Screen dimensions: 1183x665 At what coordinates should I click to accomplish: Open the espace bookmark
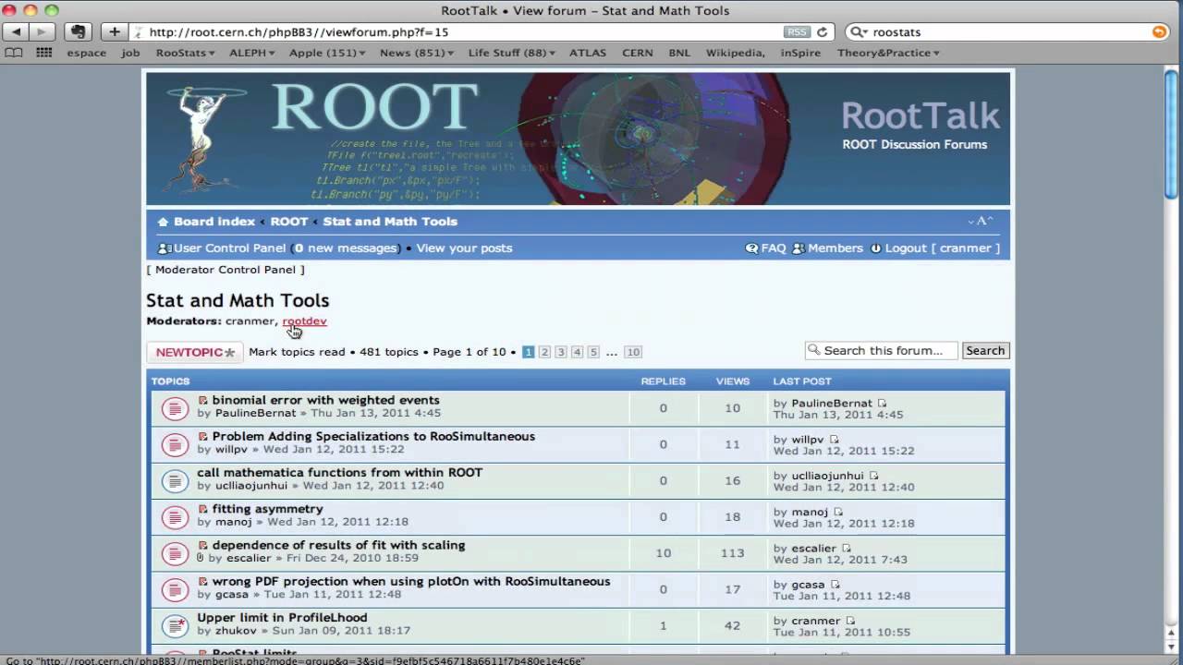click(x=86, y=53)
